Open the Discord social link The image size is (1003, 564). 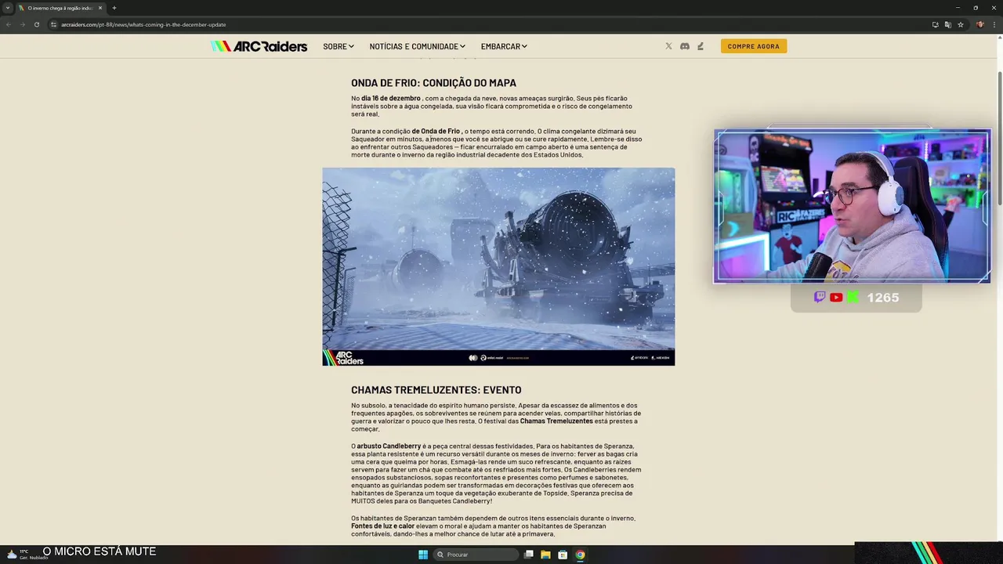pos(684,46)
